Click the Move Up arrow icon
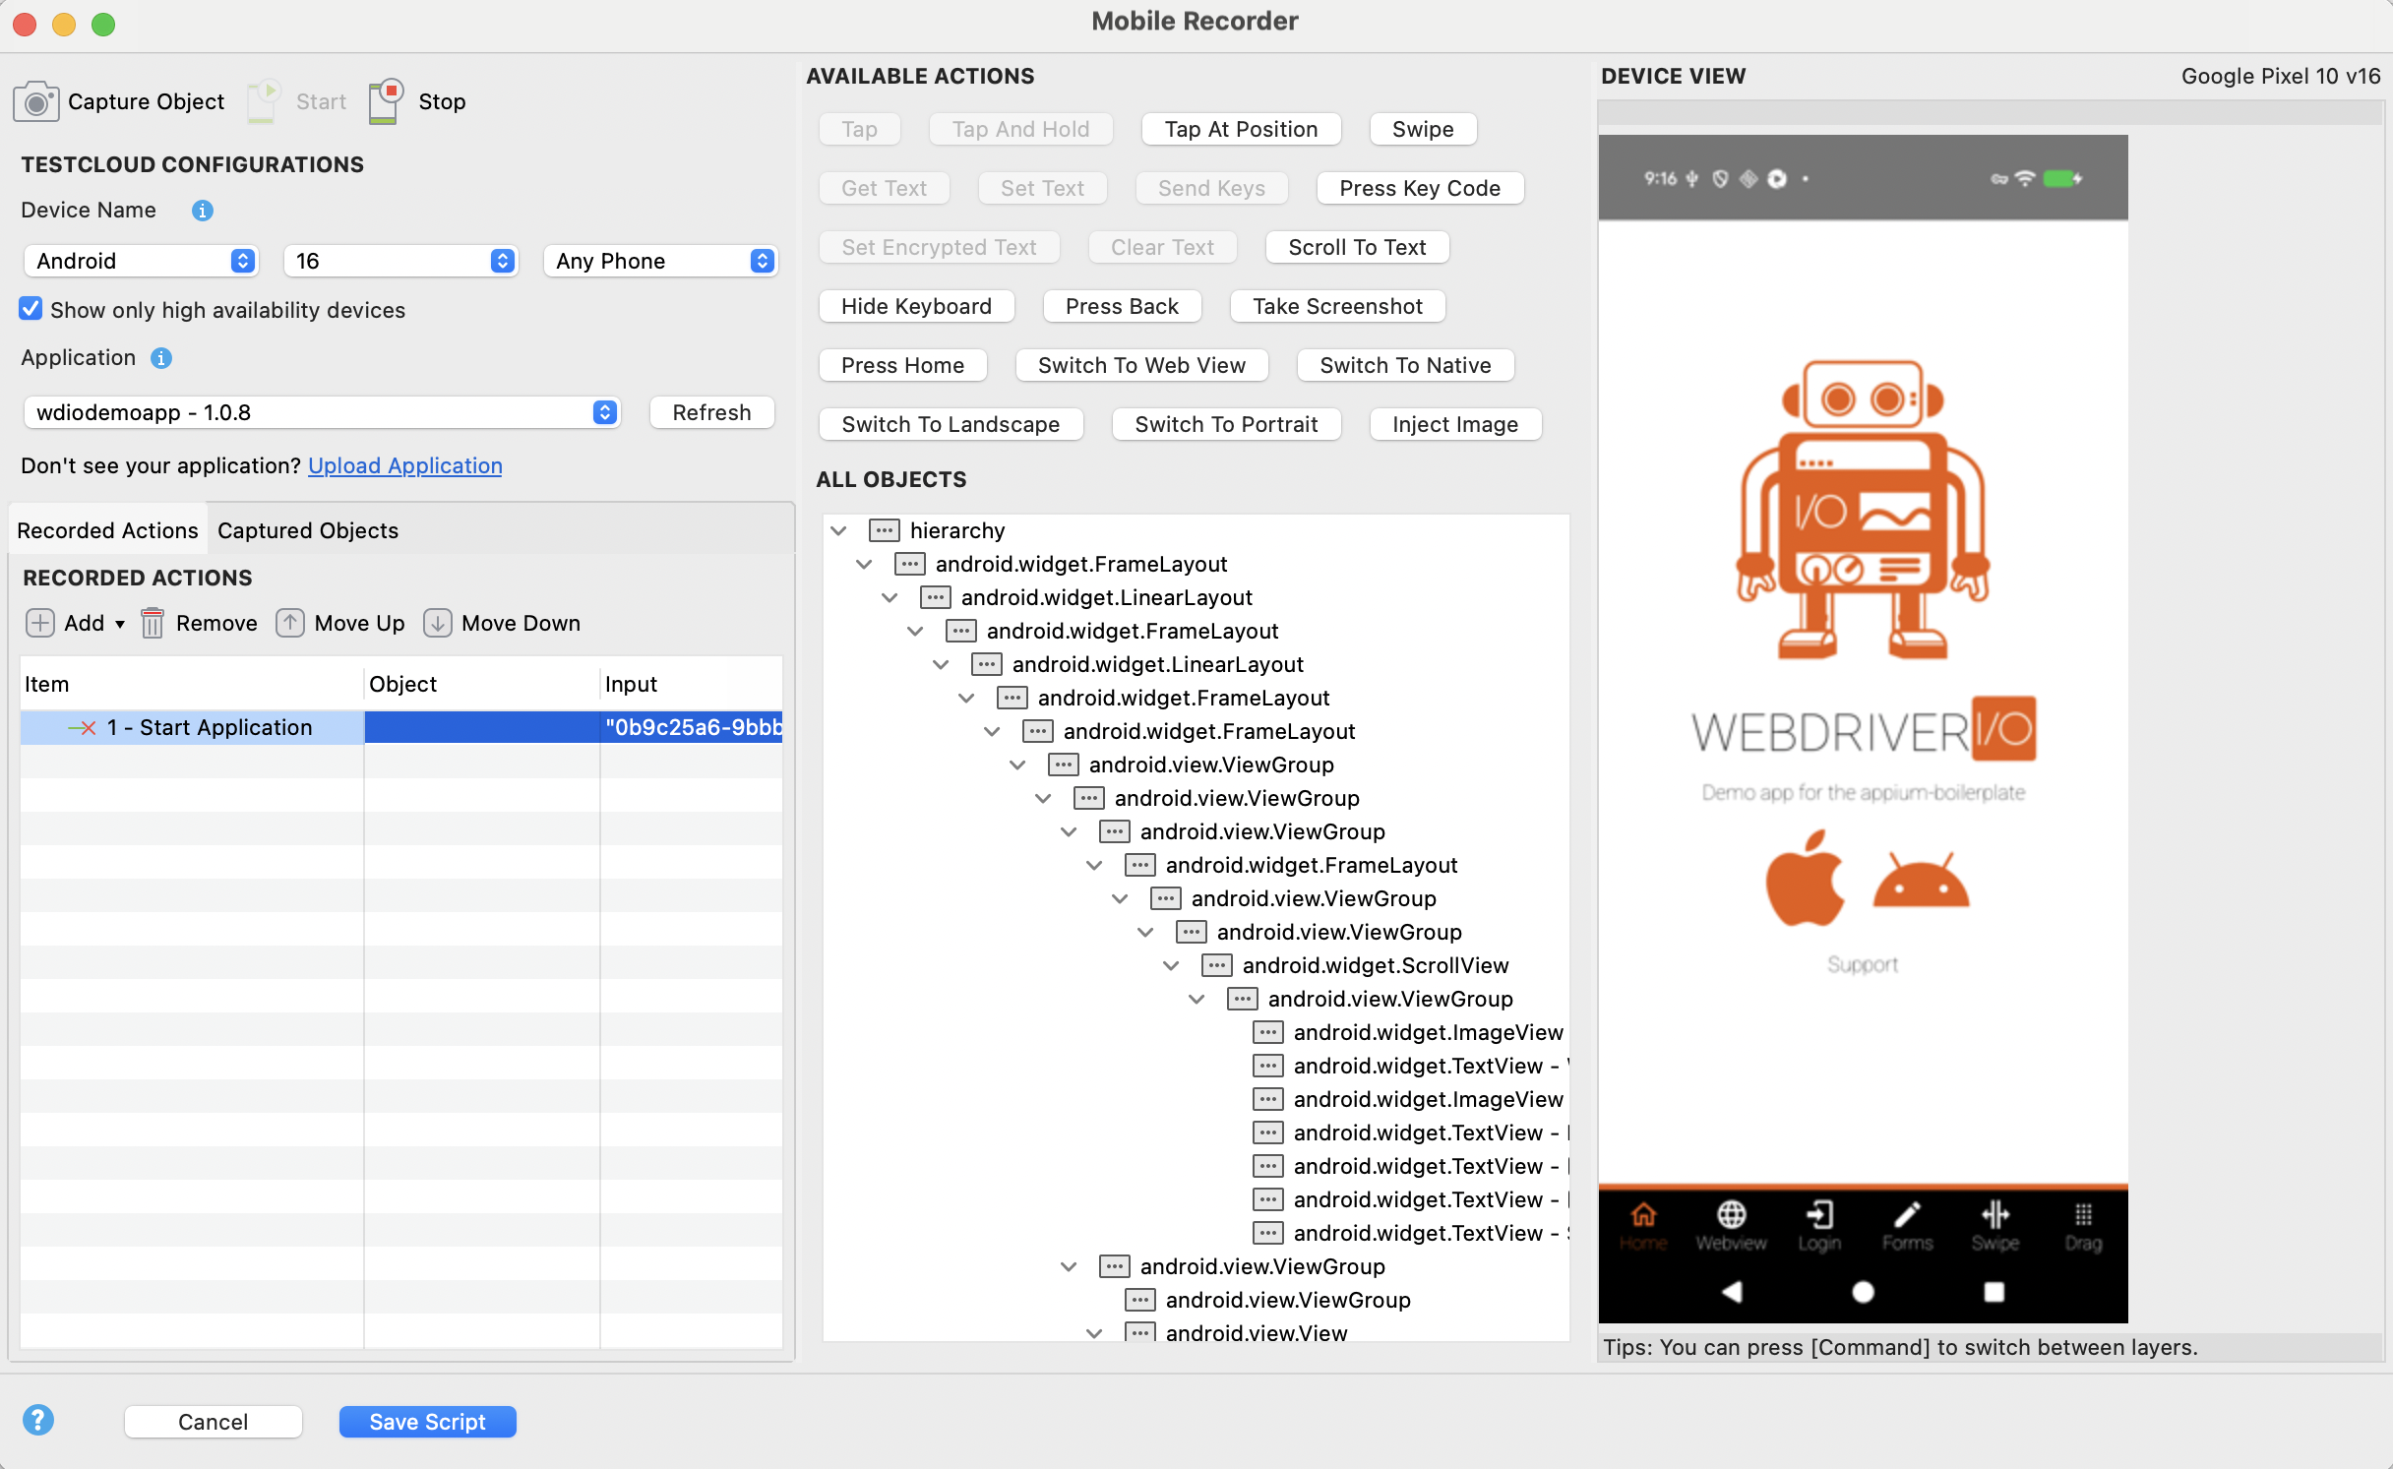The width and height of the screenshot is (2393, 1469). [291, 623]
